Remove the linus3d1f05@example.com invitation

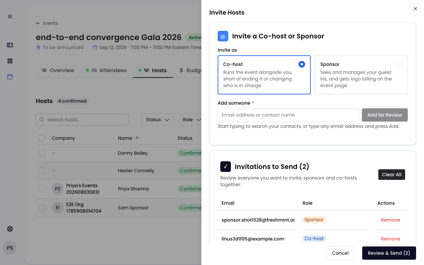(391, 239)
